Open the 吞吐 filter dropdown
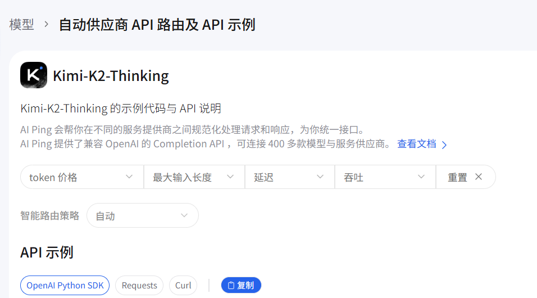537x298 pixels. (385, 177)
